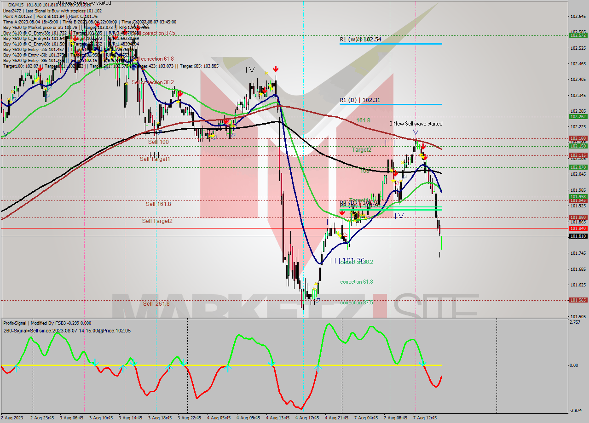Image resolution: width=589 pixels, height=423 pixels.
Task: Click the 'Sell 100' level label
Action: click(158, 142)
